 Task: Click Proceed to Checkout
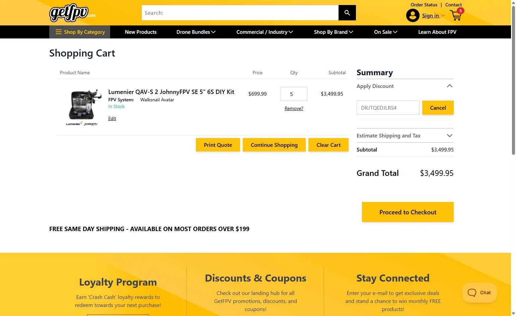tap(408, 212)
